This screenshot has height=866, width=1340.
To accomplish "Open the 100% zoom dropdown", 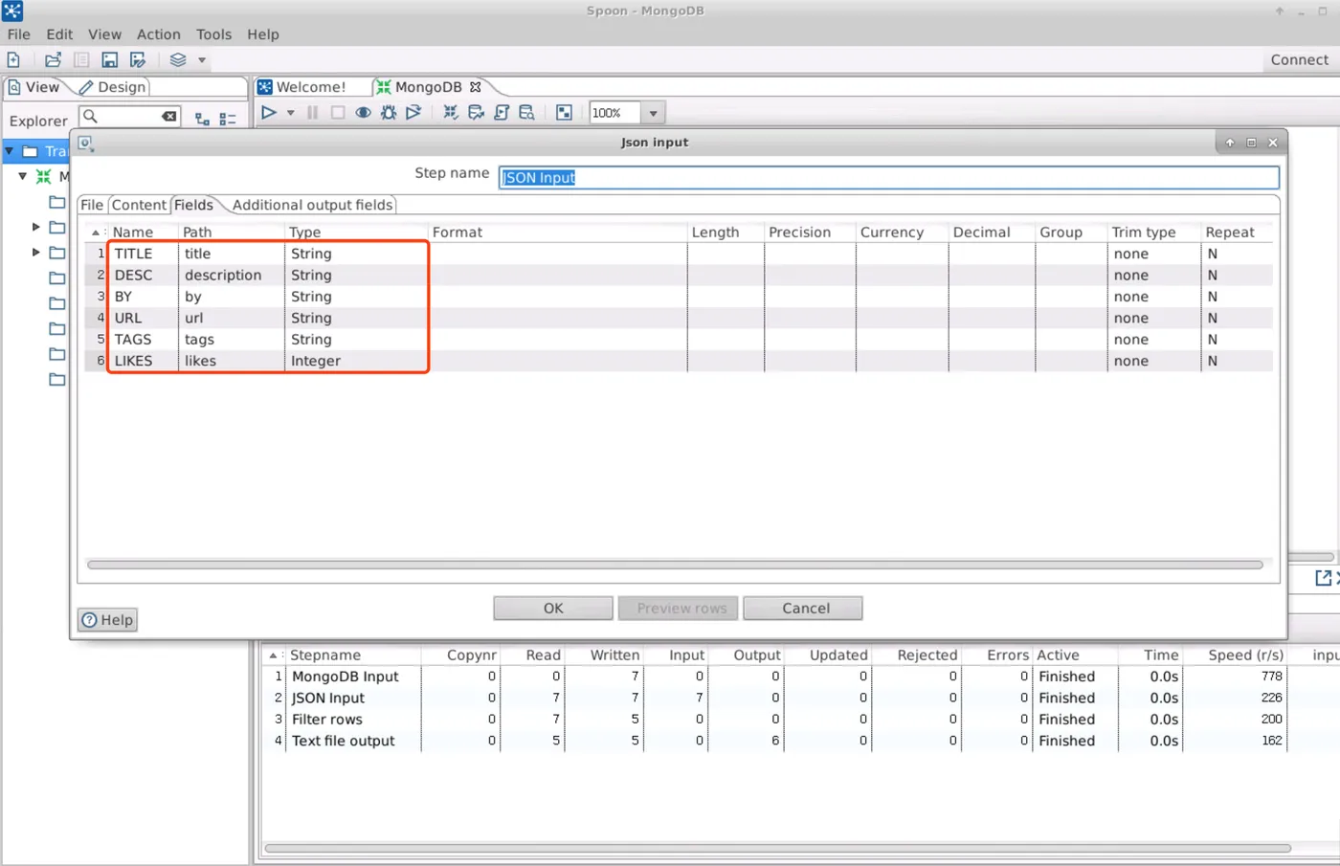I will (x=653, y=113).
